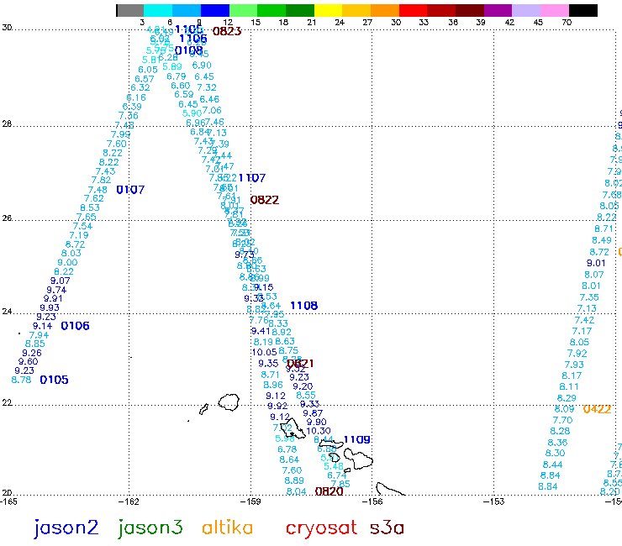
Task: Select the orange 0422 time label
Action: (x=597, y=409)
